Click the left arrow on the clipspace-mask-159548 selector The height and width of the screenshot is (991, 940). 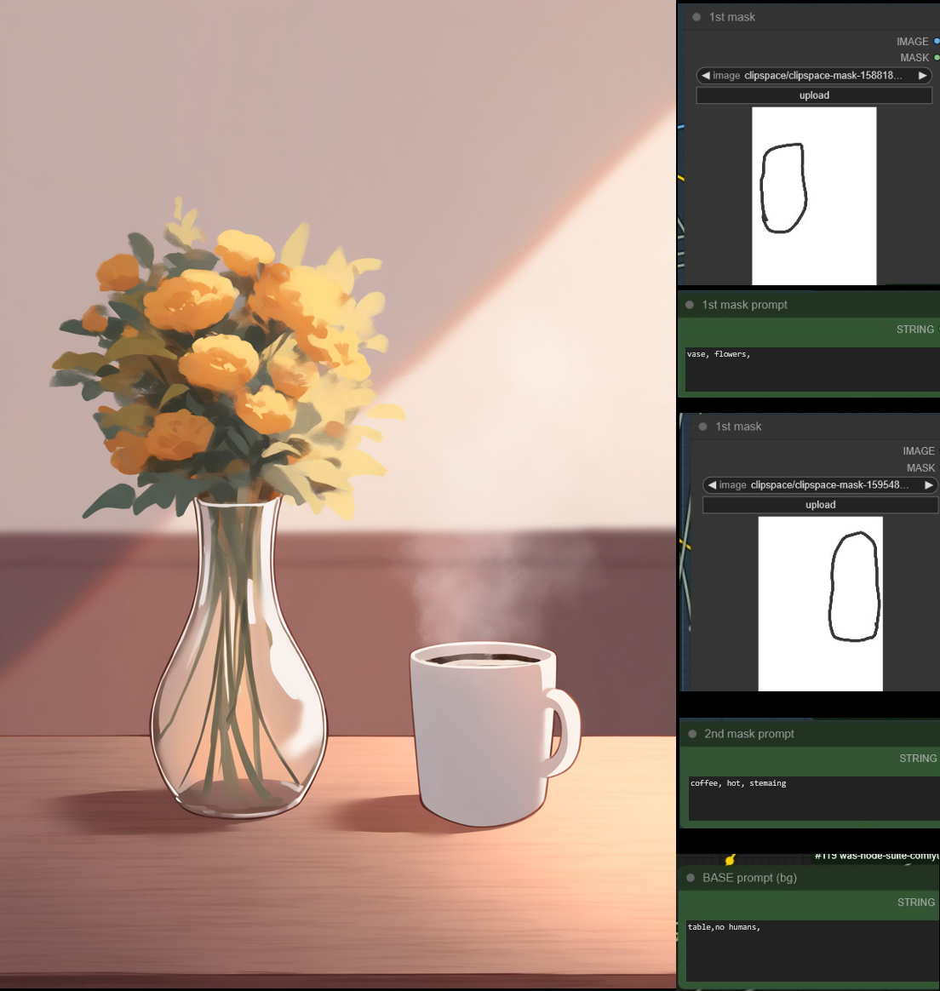point(712,485)
